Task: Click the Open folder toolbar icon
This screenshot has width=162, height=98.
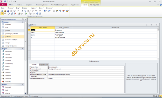Action: [x=5, y=11]
